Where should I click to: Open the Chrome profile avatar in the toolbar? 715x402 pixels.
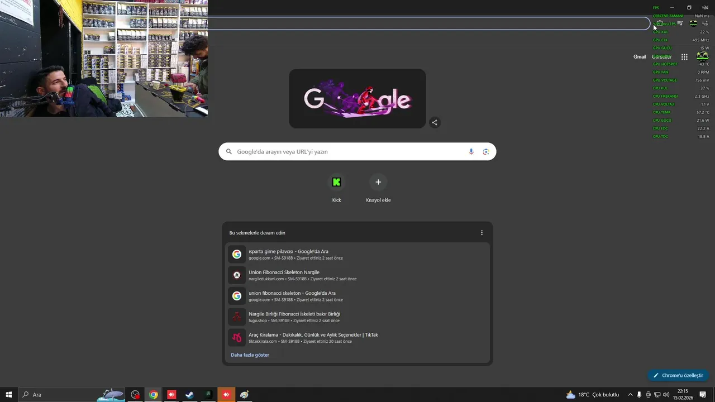click(693, 23)
